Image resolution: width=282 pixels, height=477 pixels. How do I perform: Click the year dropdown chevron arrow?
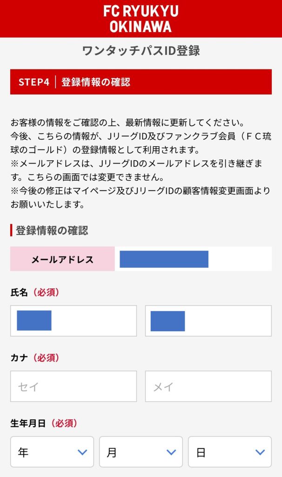click(x=82, y=452)
